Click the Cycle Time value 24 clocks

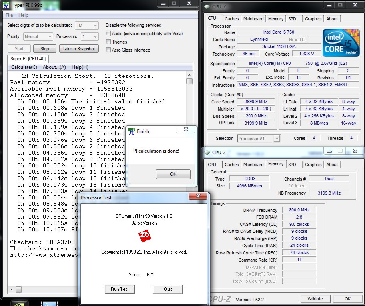(x=299, y=245)
